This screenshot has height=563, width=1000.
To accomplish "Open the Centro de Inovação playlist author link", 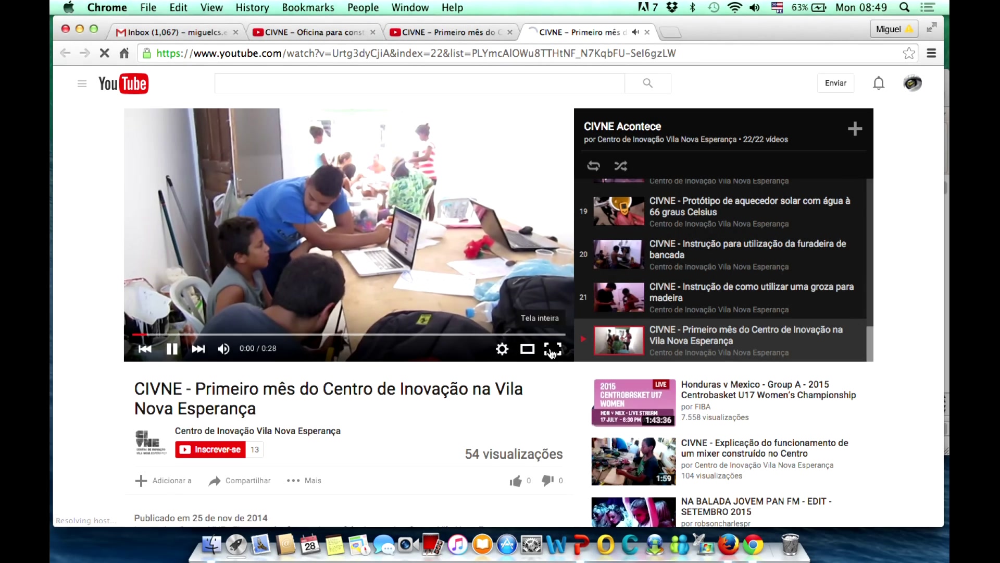I will pyautogui.click(x=667, y=140).
